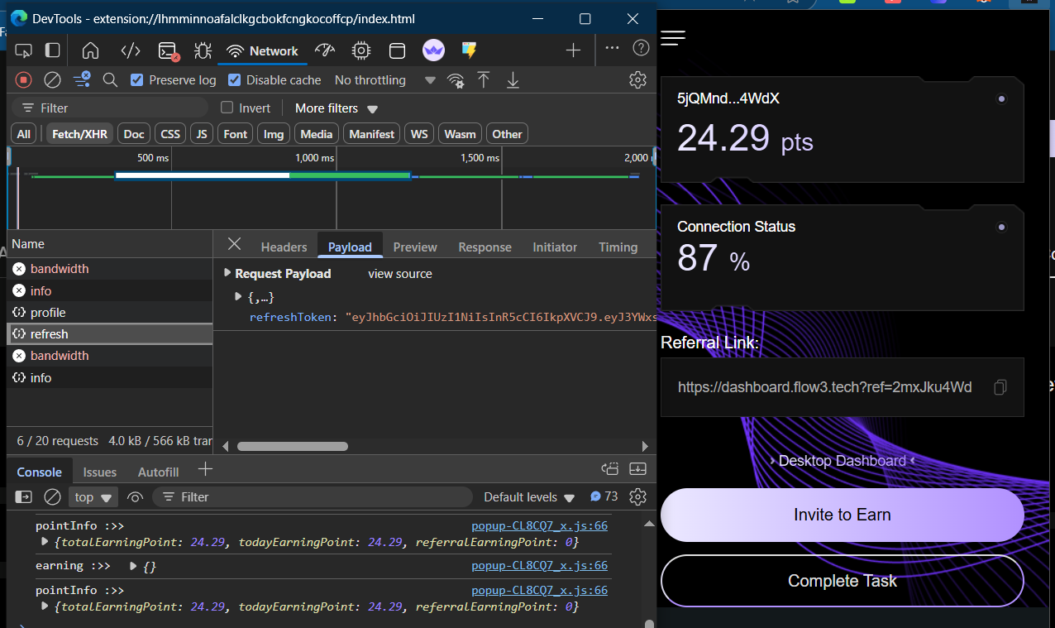Open the hamburger menu in extension popup
The image size is (1055, 628).
(673, 38)
